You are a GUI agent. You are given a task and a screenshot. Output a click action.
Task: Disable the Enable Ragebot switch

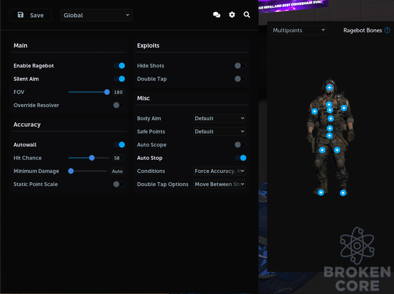pyautogui.click(x=119, y=66)
